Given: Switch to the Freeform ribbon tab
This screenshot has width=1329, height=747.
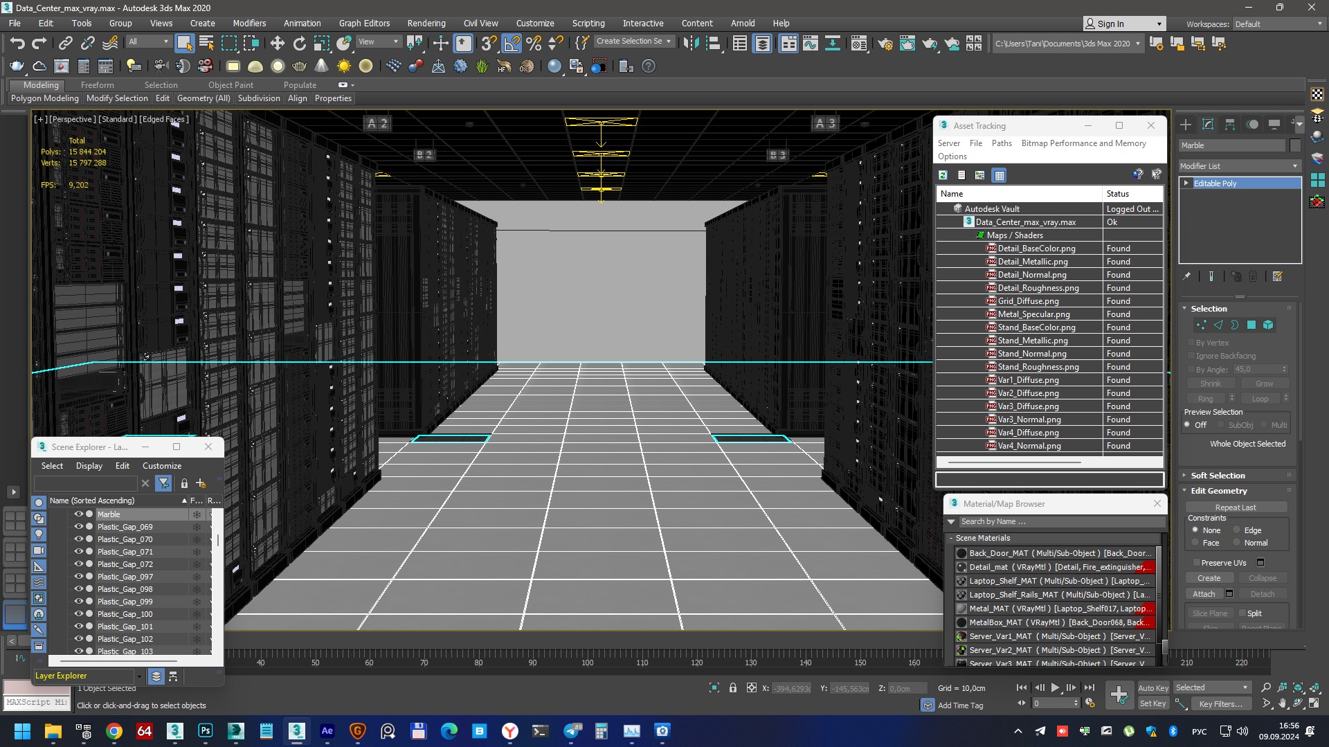Looking at the screenshot, I should pyautogui.click(x=97, y=85).
